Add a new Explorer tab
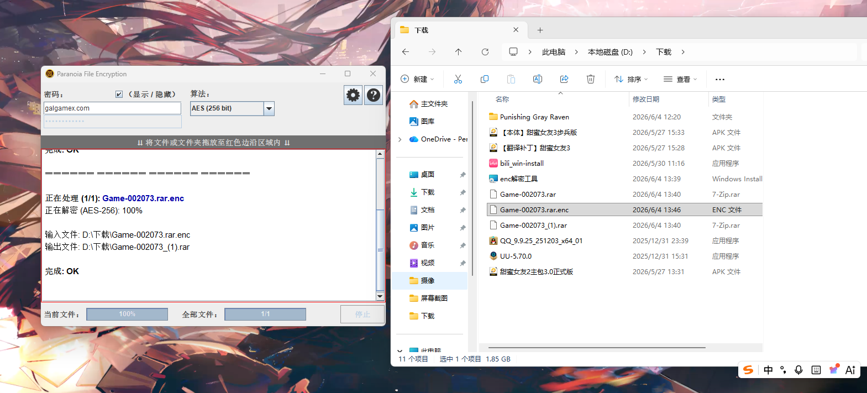Screen dimensions: 867x393 point(540,30)
